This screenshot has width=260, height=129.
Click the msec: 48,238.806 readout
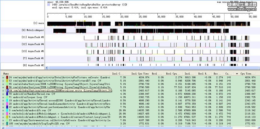point(58,2)
